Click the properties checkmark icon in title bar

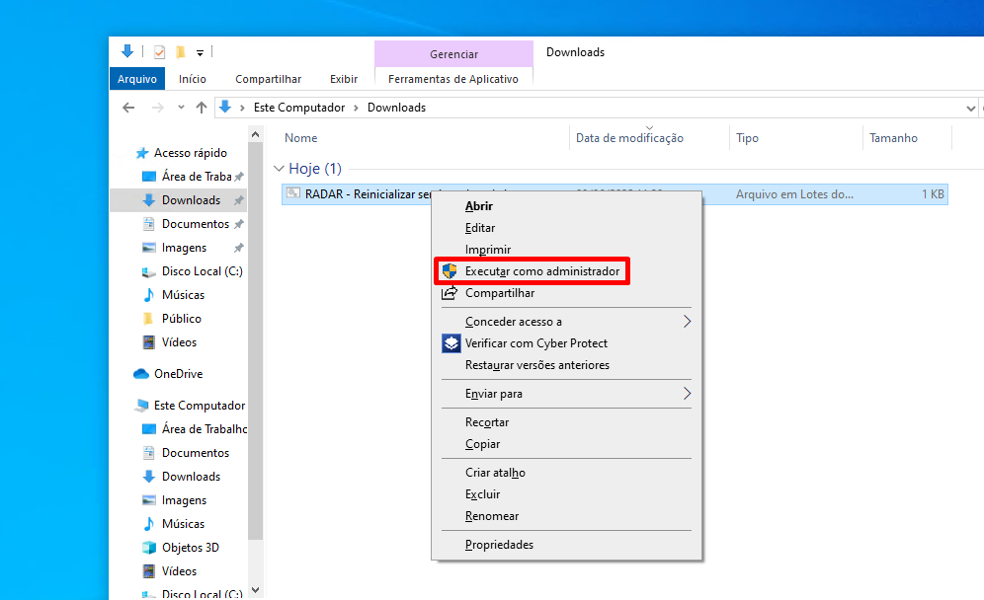coord(159,52)
